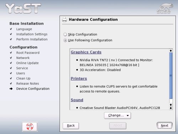Viewport: 178px width, 134px height.
Task: Click the Device Configuration step in the sidebar
Action: pyautogui.click(x=33, y=89)
